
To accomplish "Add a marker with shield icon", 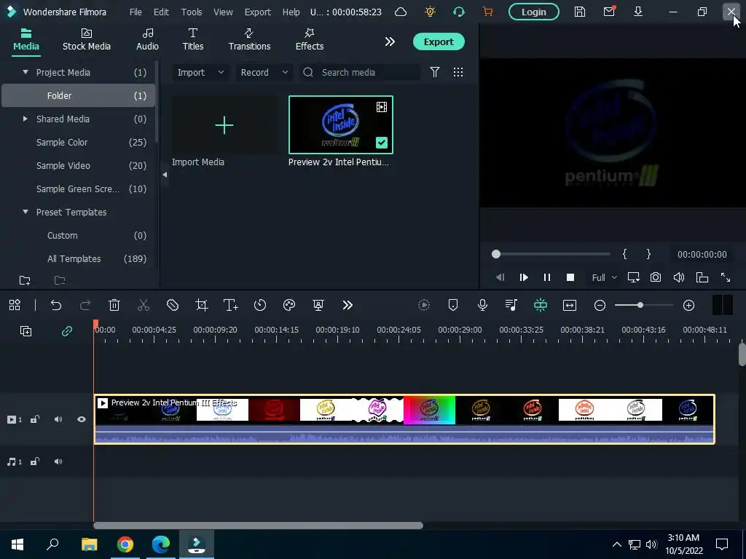I will tap(453, 305).
